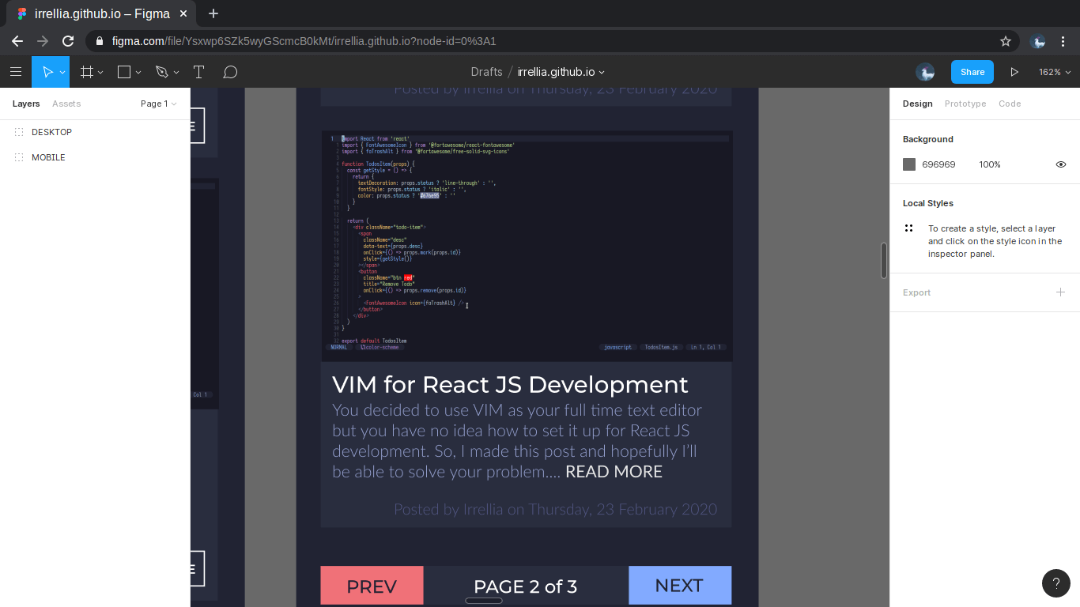Select the MOBILE layer
Screen dimensions: 1080x607
[x=48, y=157]
